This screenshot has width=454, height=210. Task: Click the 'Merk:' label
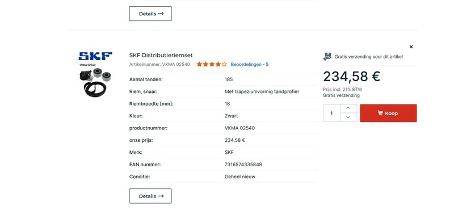pos(136,152)
